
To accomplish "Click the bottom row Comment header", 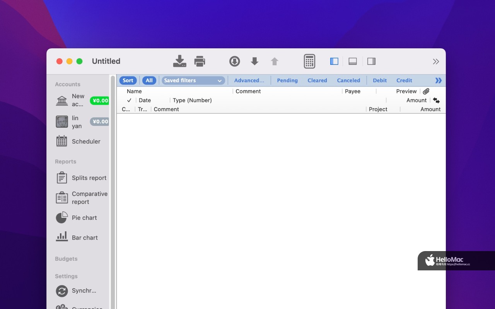I will click(x=166, y=109).
